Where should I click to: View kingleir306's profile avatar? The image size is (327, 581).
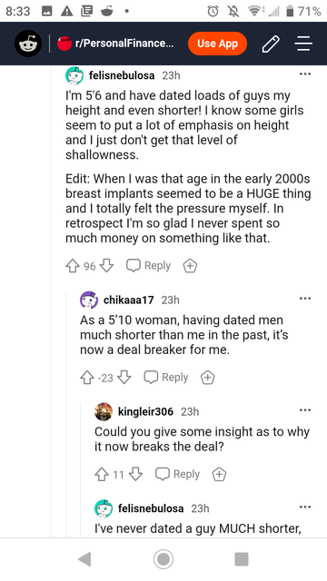[x=104, y=411]
